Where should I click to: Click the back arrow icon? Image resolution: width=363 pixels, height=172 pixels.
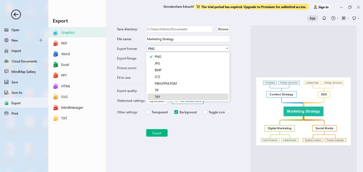(x=16, y=14)
